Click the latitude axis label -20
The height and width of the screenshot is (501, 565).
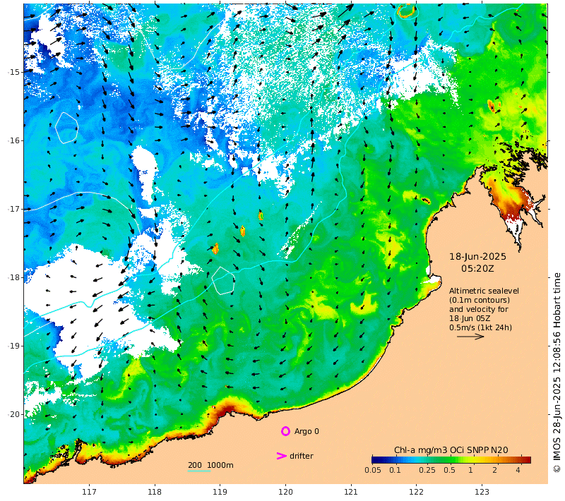click(x=13, y=414)
